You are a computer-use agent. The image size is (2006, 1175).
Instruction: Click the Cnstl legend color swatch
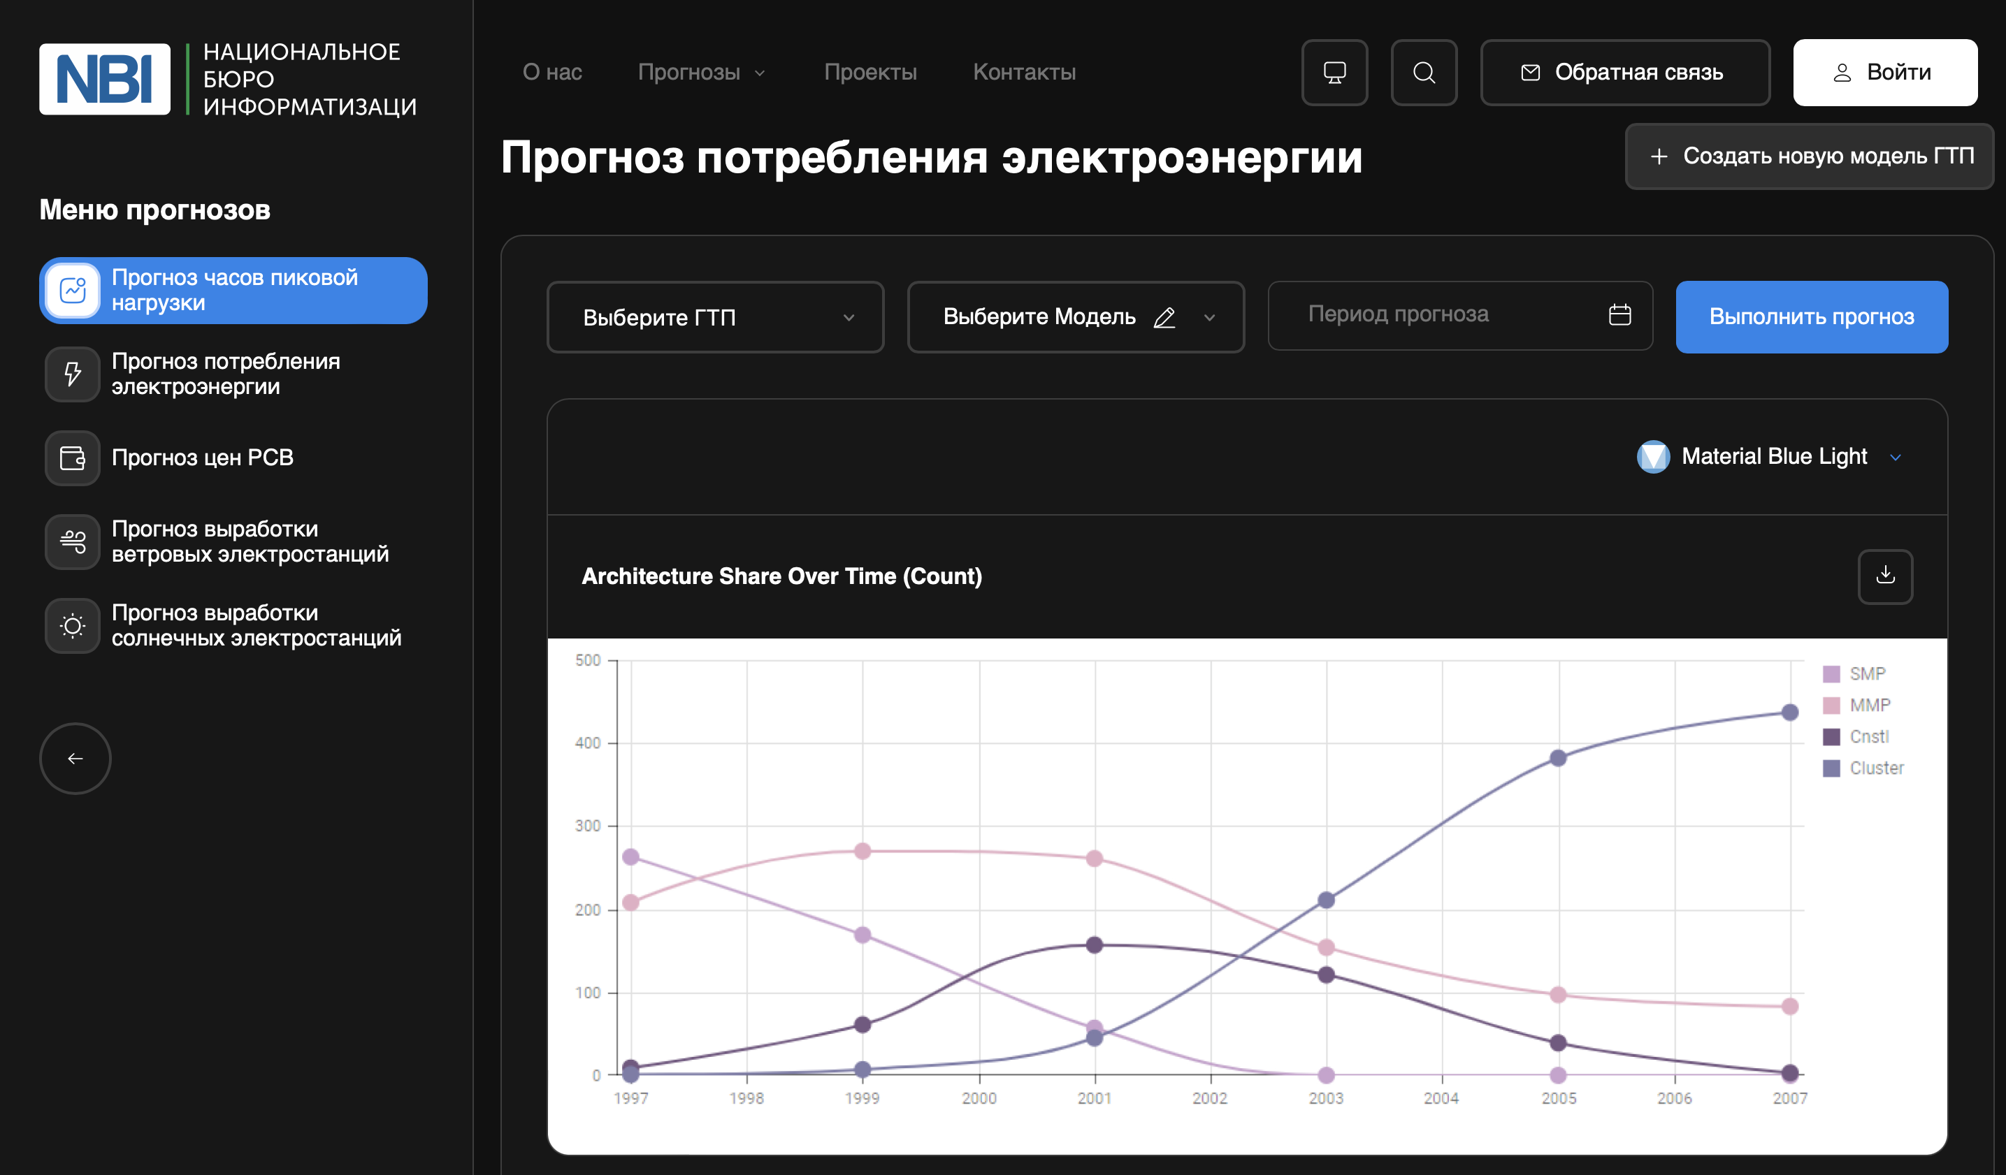1831,737
